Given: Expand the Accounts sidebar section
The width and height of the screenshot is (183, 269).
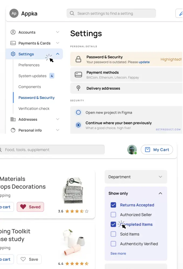Looking at the screenshot, I should click(x=57, y=32).
